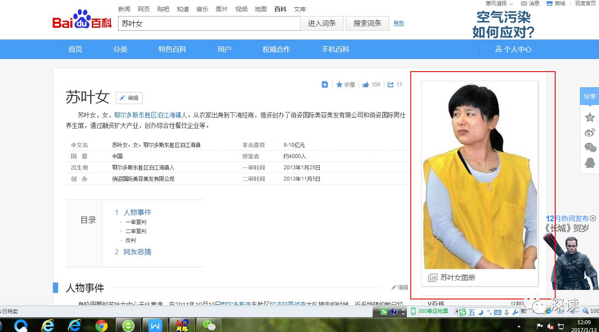Jump to 改判 in the 目录
Screen dimensions: 599x332
click(x=131, y=240)
